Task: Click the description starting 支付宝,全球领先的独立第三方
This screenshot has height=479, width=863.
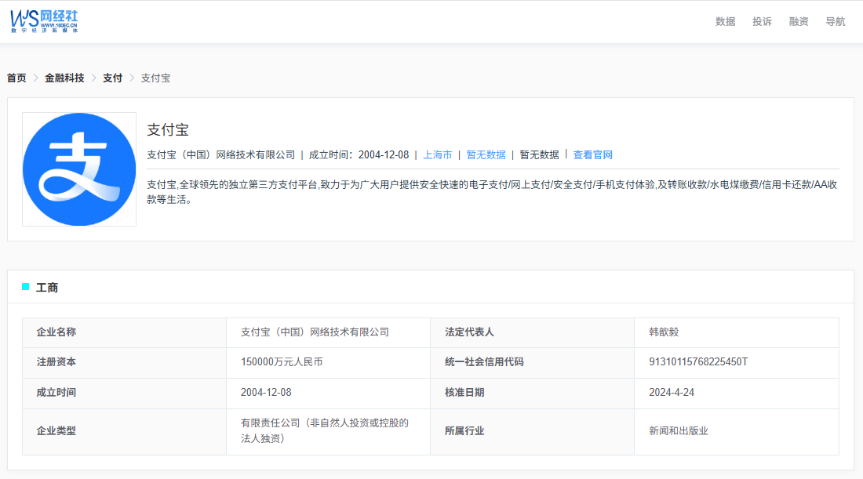Action: point(492,192)
